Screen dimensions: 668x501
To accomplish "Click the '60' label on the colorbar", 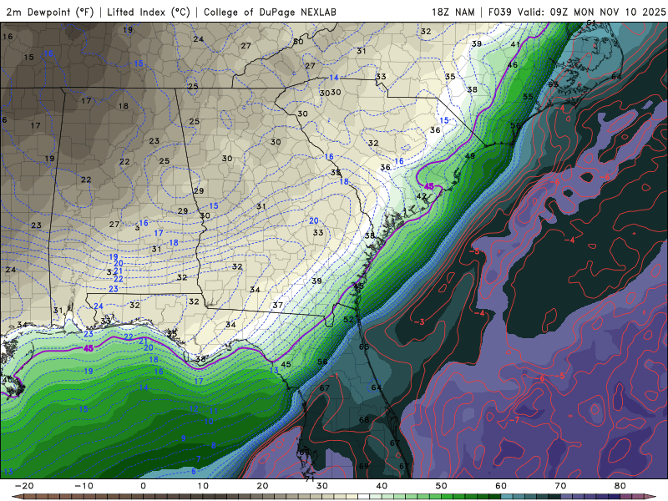I will (x=501, y=486).
